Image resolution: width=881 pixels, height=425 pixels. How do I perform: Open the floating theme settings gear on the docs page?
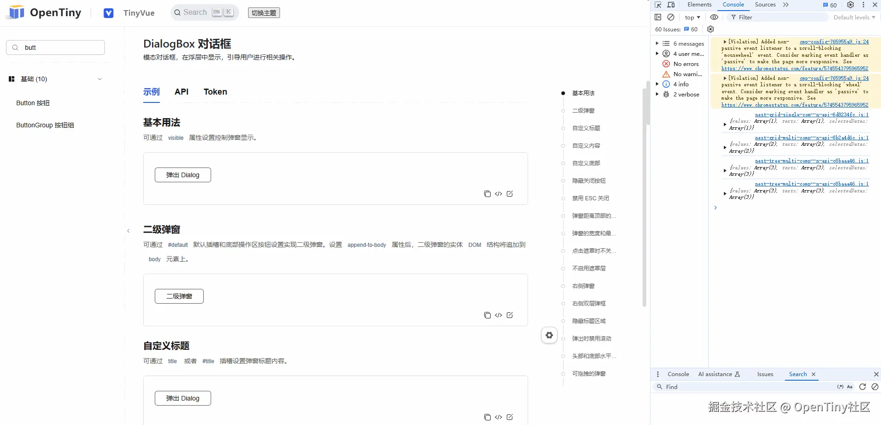pyautogui.click(x=549, y=335)
